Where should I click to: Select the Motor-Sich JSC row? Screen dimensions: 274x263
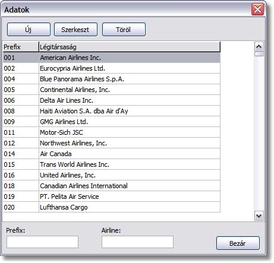coord(112,132)
